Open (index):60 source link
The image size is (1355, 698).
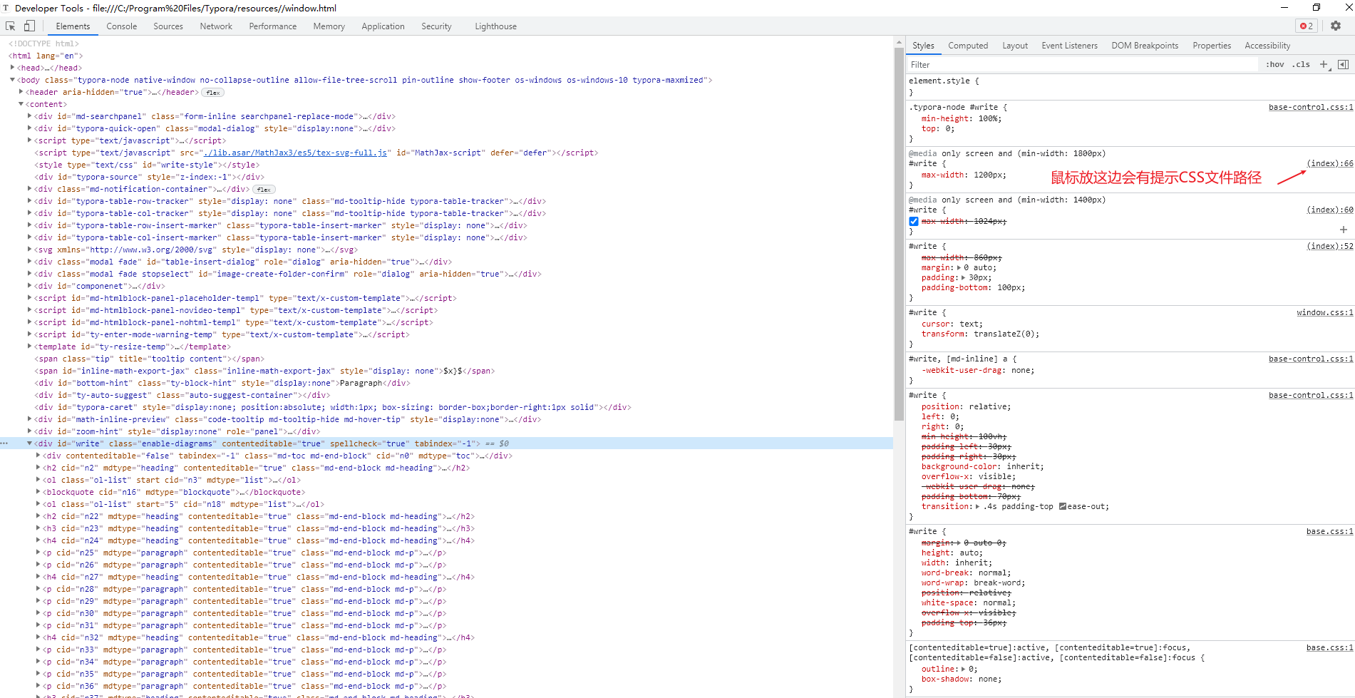[x=1330, y=210]
